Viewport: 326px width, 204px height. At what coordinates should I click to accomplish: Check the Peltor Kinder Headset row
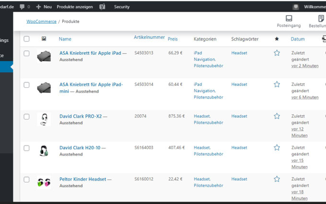click(26, 180)
